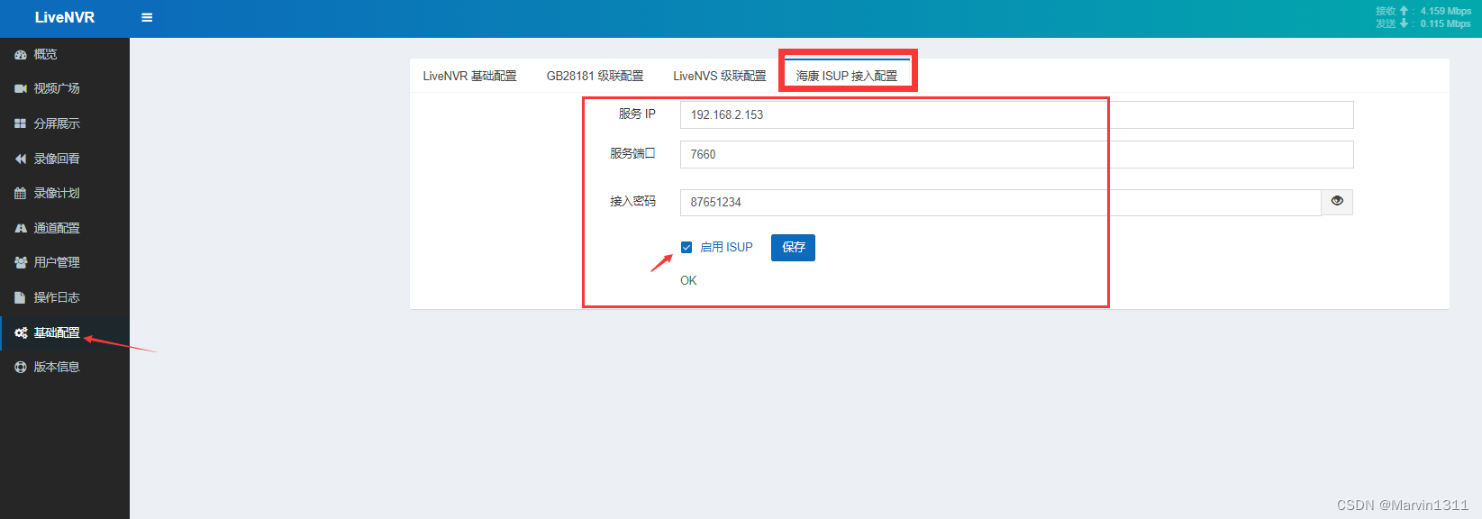Click the 录像回看 rewind icon
Image resolution: width=1482 pixels, height=519 pixels.
[21, 159]
